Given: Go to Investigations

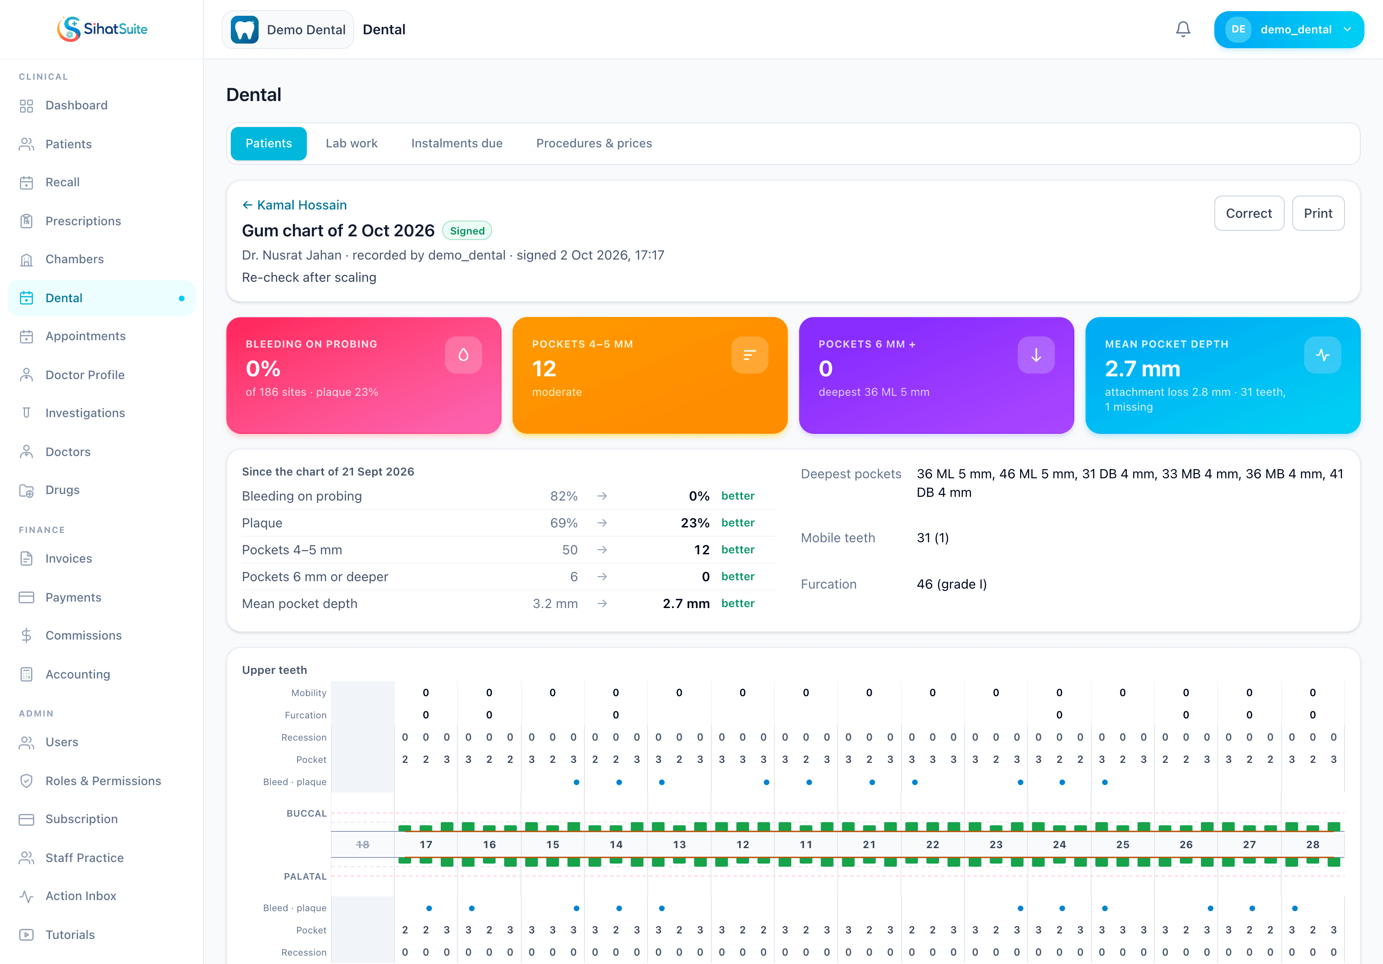Looking at the screenshot, I should 101,412.
